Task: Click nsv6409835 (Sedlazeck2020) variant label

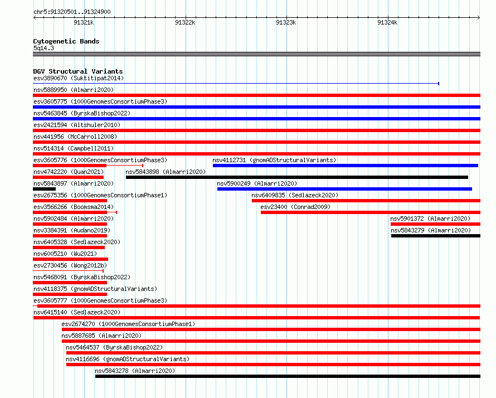Action: click(295, 195)
